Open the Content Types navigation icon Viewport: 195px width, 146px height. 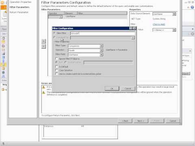pos(3,57)
